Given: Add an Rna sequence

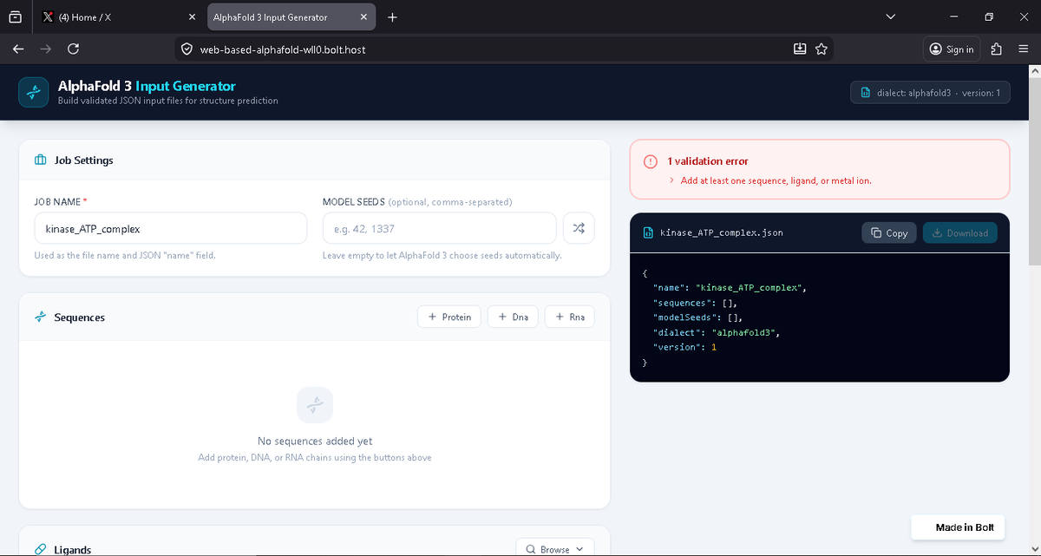Looking at the screenshot, I should pyautogui.click(x=570, y=317).
